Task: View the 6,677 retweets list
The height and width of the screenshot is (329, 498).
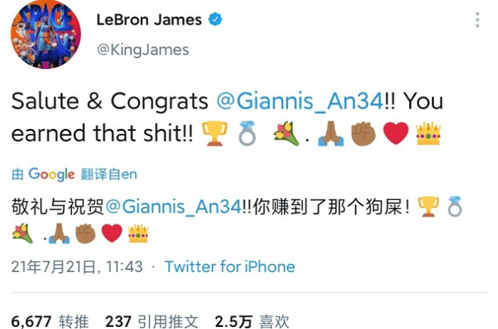Action: (50, 321)
